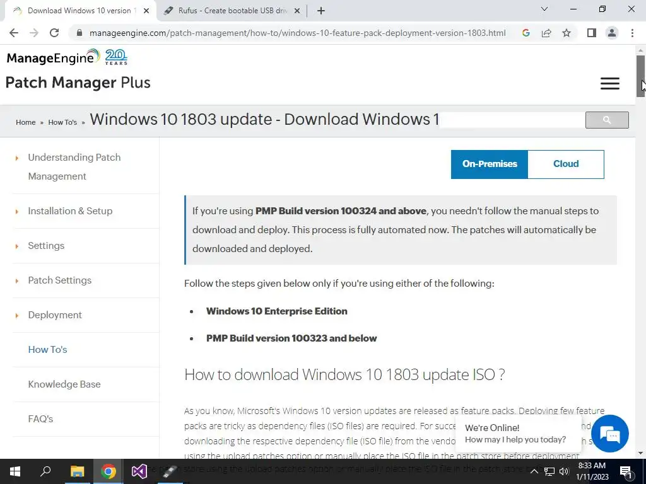
Task: Open the live chat bubble icon
Action: [610, 434]
